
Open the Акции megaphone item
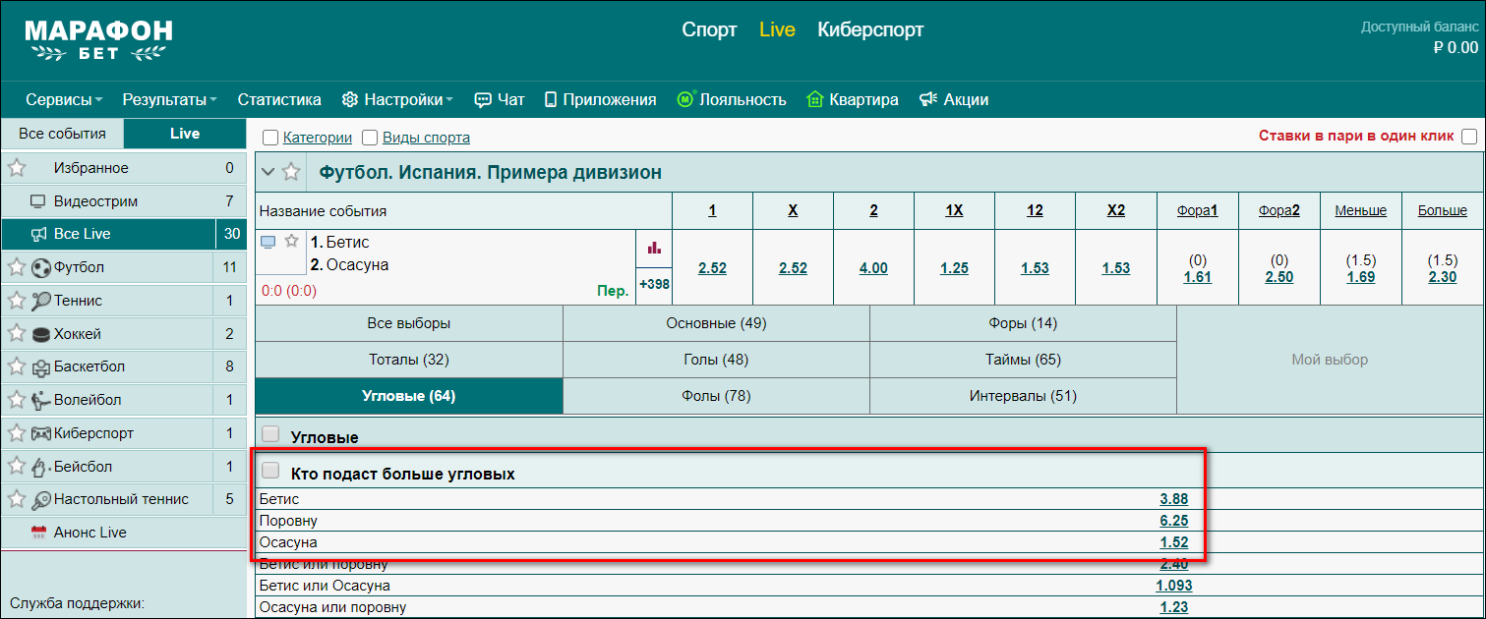pyautogui.click(x=954, y=99)
